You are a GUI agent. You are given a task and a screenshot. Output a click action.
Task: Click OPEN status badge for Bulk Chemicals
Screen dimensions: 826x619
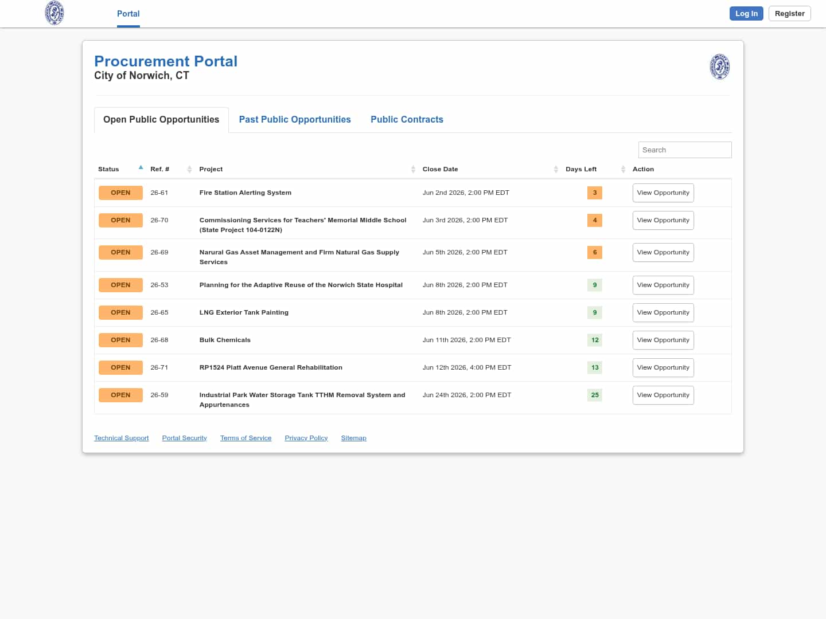120,340
